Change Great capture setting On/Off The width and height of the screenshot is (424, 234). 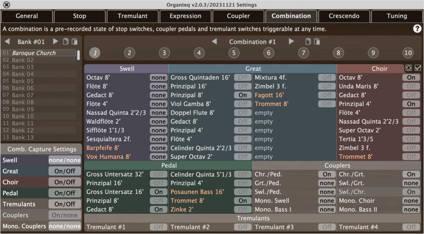(x=65, y=171)
